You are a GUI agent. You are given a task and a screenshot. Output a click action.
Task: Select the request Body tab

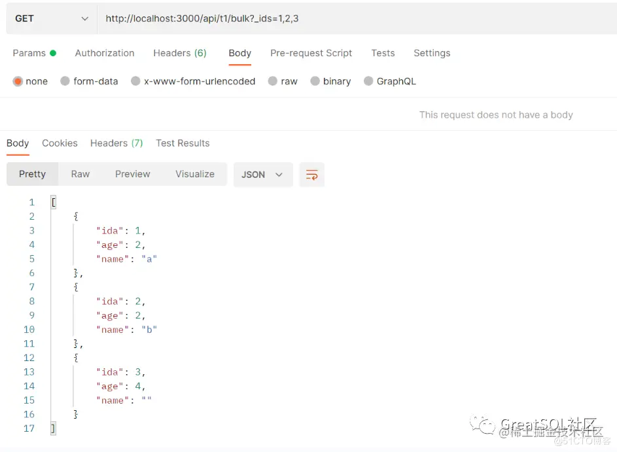240,53
